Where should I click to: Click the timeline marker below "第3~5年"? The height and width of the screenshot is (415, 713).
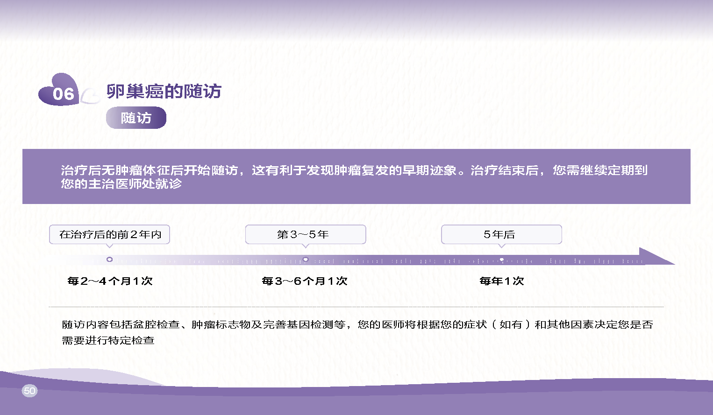[305, 259]
